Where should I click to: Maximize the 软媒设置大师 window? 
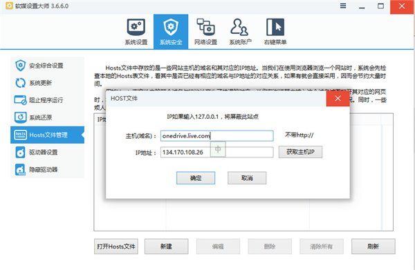coord(380,6)
